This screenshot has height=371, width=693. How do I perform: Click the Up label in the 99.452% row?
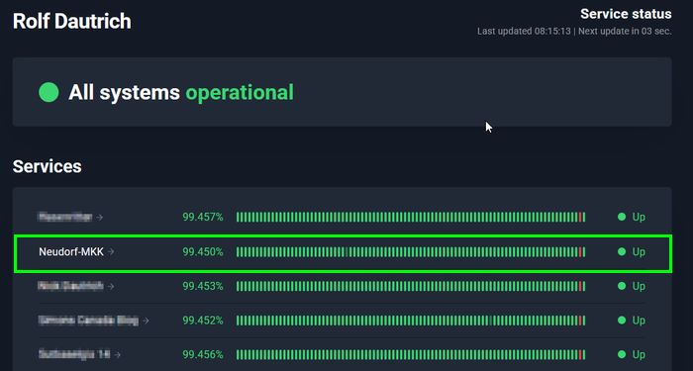click(x=639, y=321)
